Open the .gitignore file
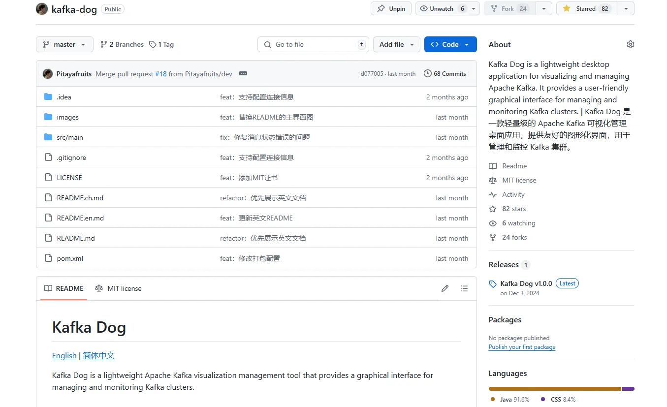 point(71,157)
